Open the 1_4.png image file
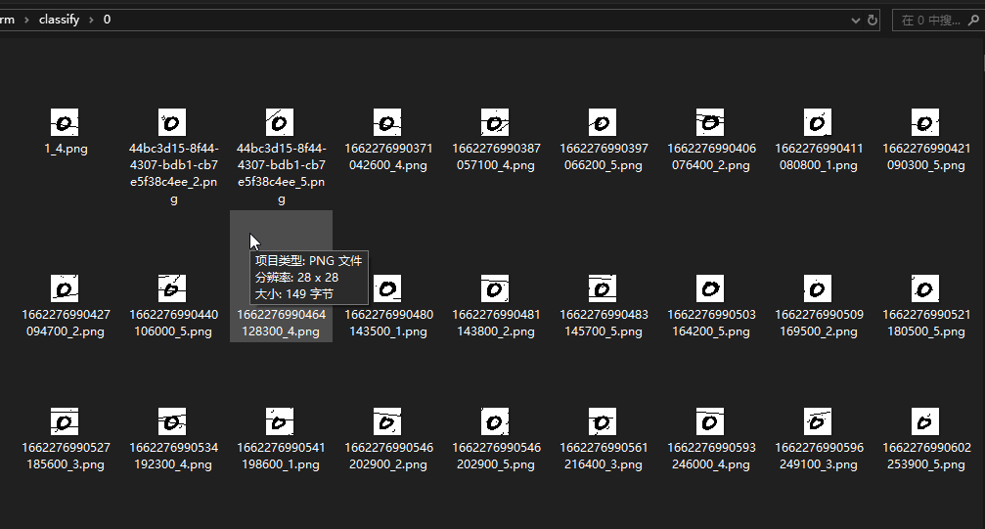This screenshot has width=985, height=529. 66,122
